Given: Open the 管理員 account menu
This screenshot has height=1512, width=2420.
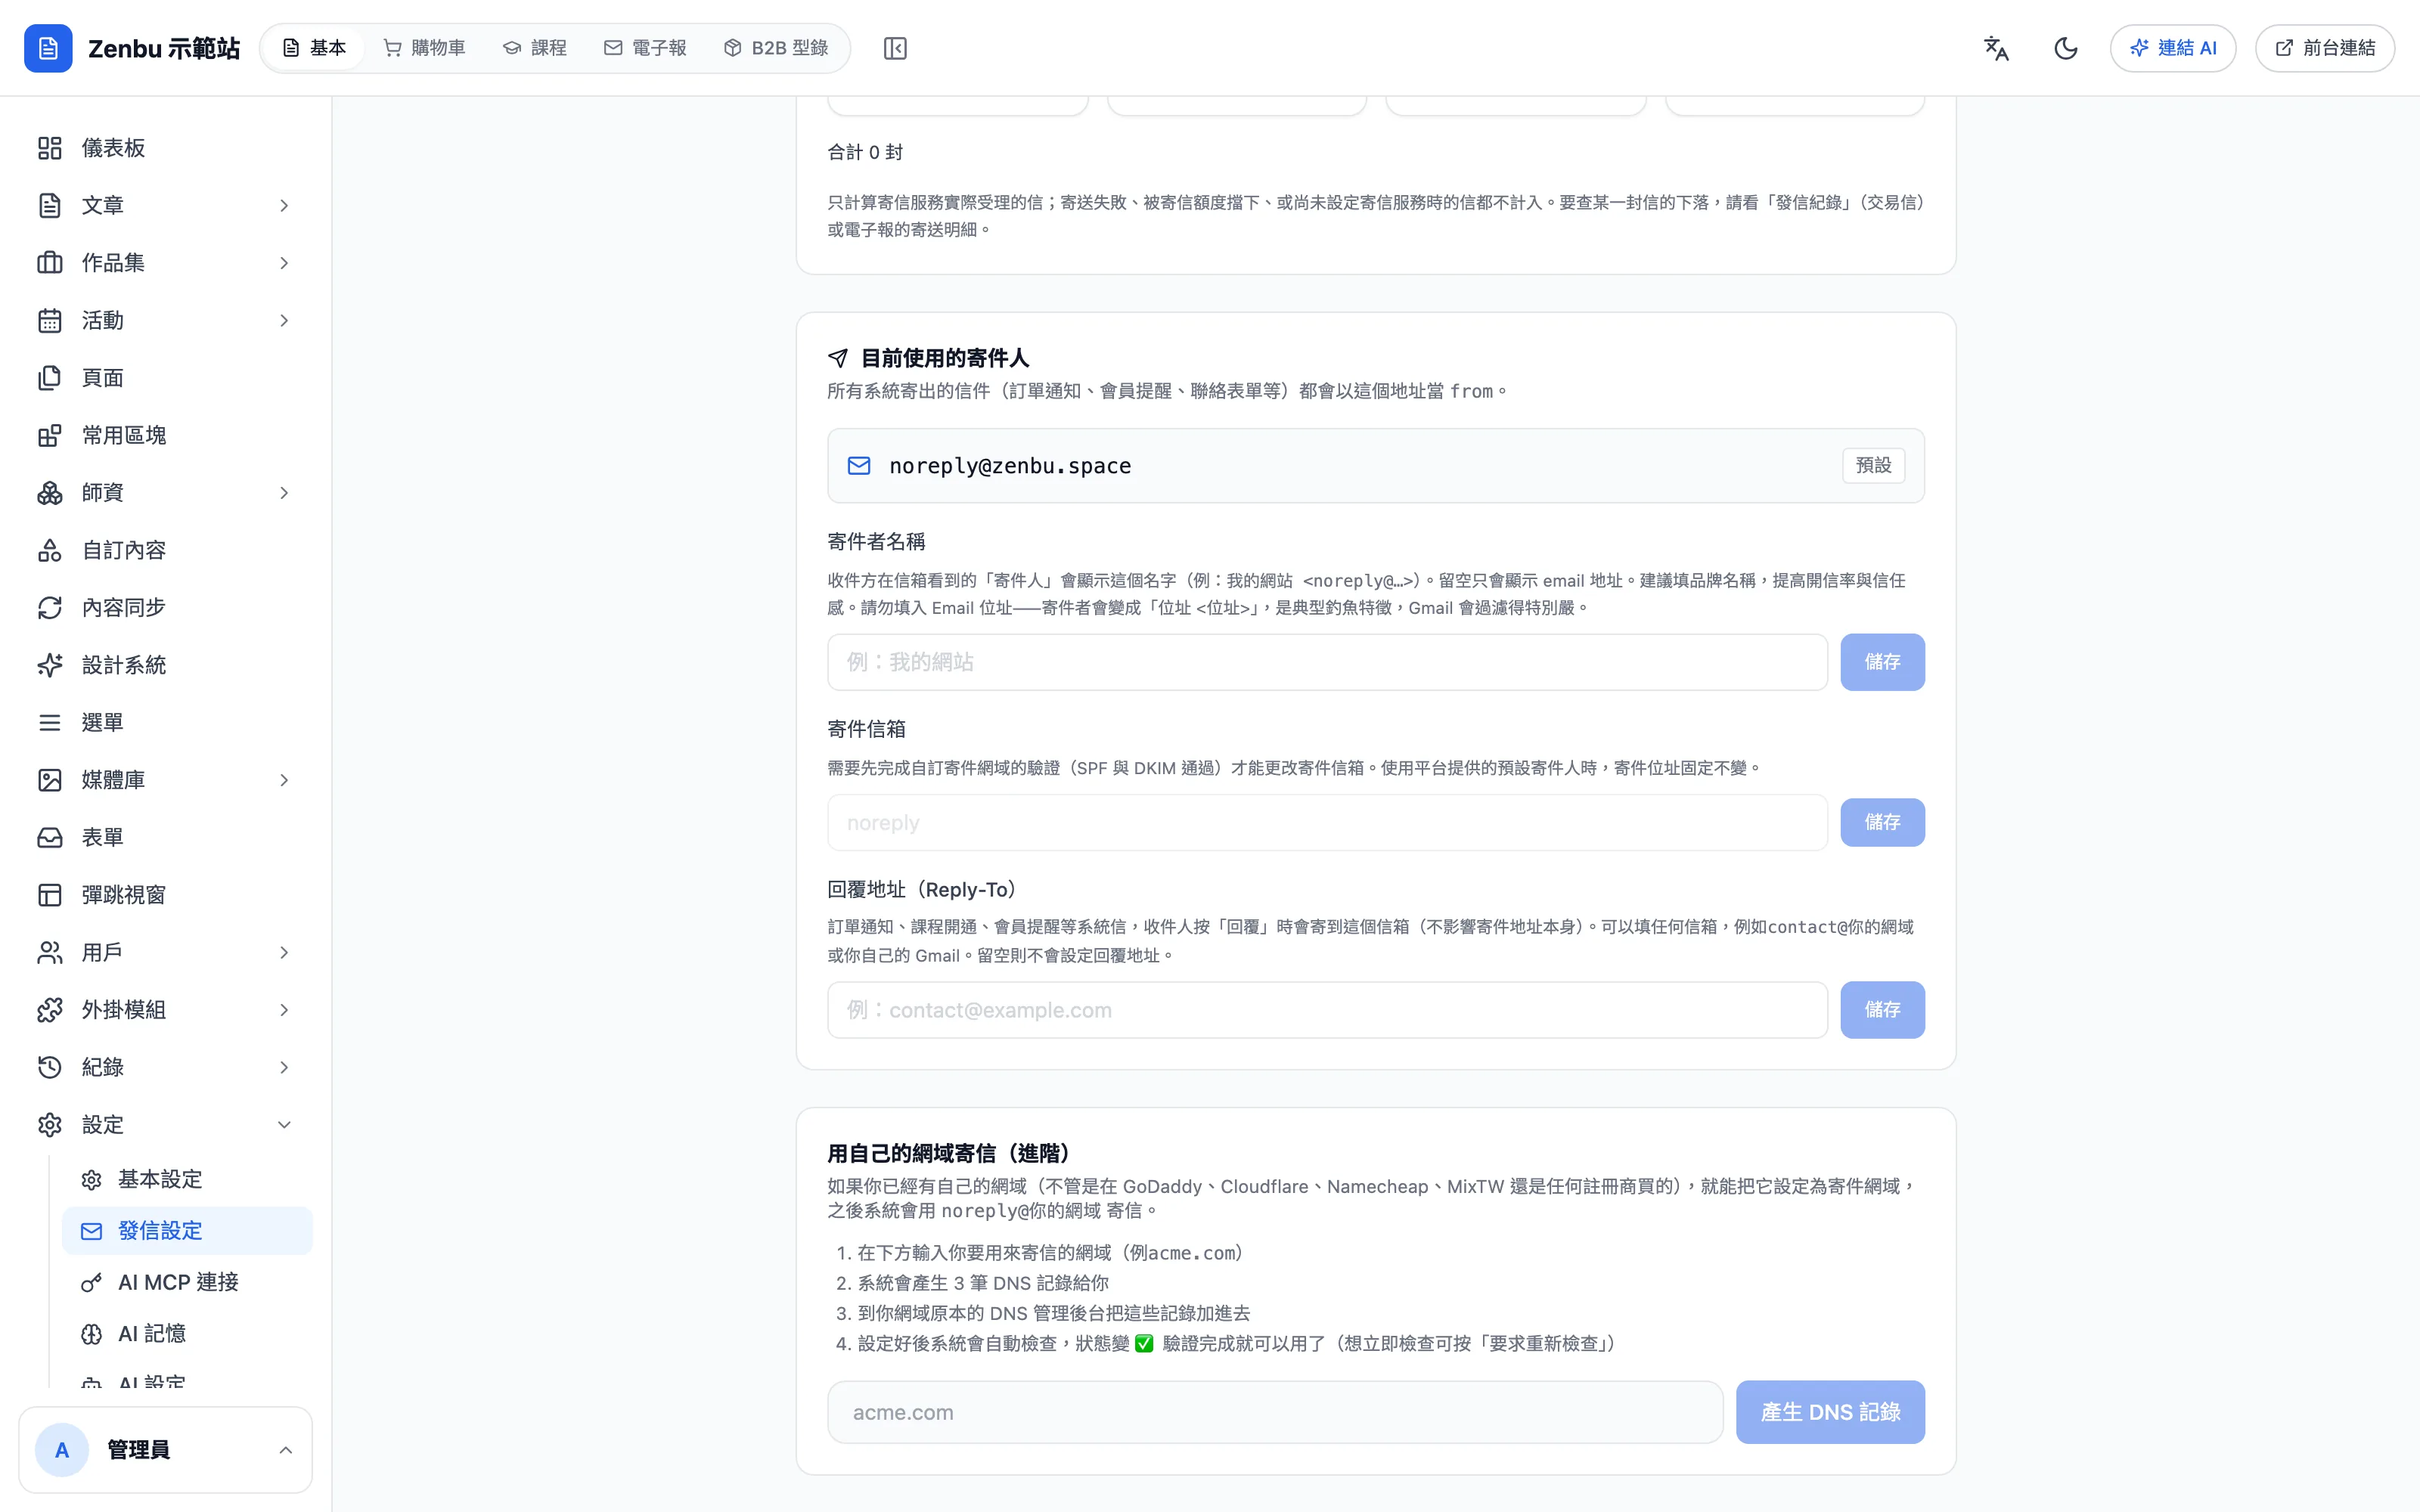Looking at the screenshot, I should coord(166,1450).
